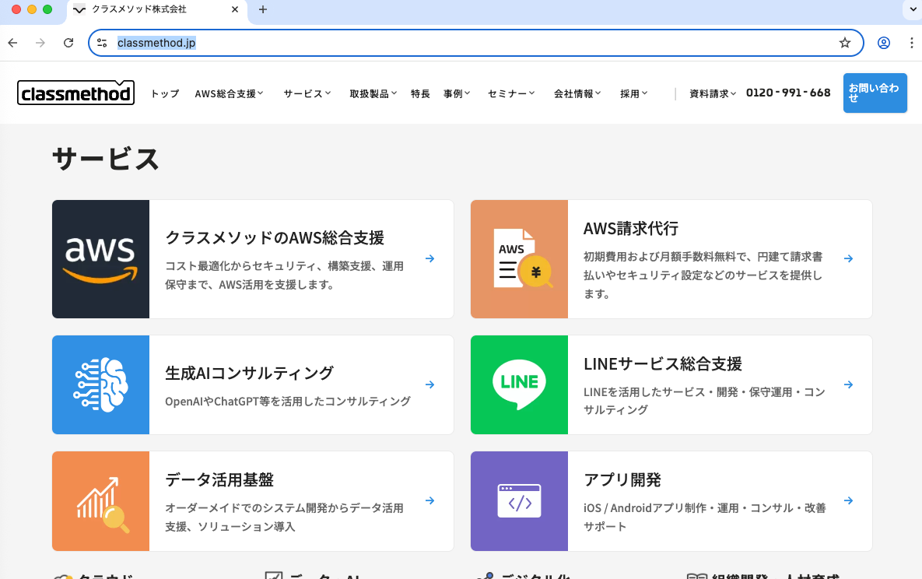
Task: Open データ活用基盤 title link
Action: 219,479
